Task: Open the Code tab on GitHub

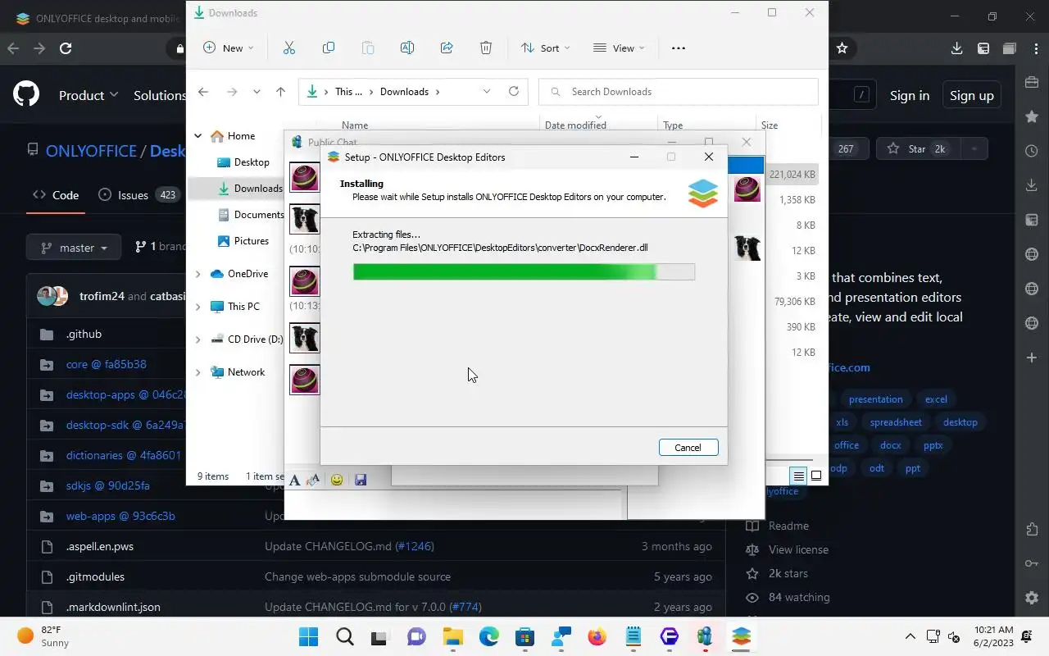Action: pyautogui.click(x=56, y=195)
